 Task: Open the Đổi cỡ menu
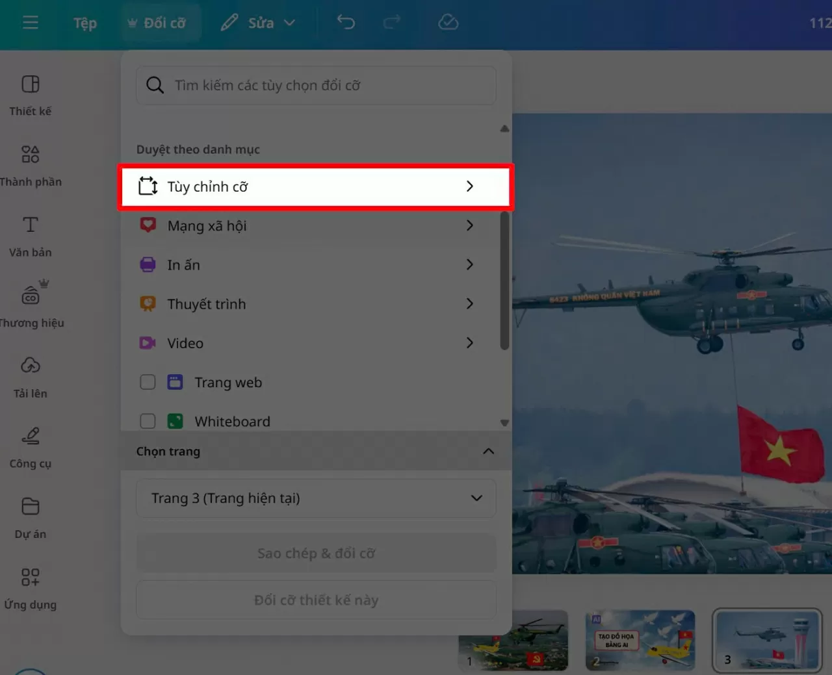(x=160, y=21)
